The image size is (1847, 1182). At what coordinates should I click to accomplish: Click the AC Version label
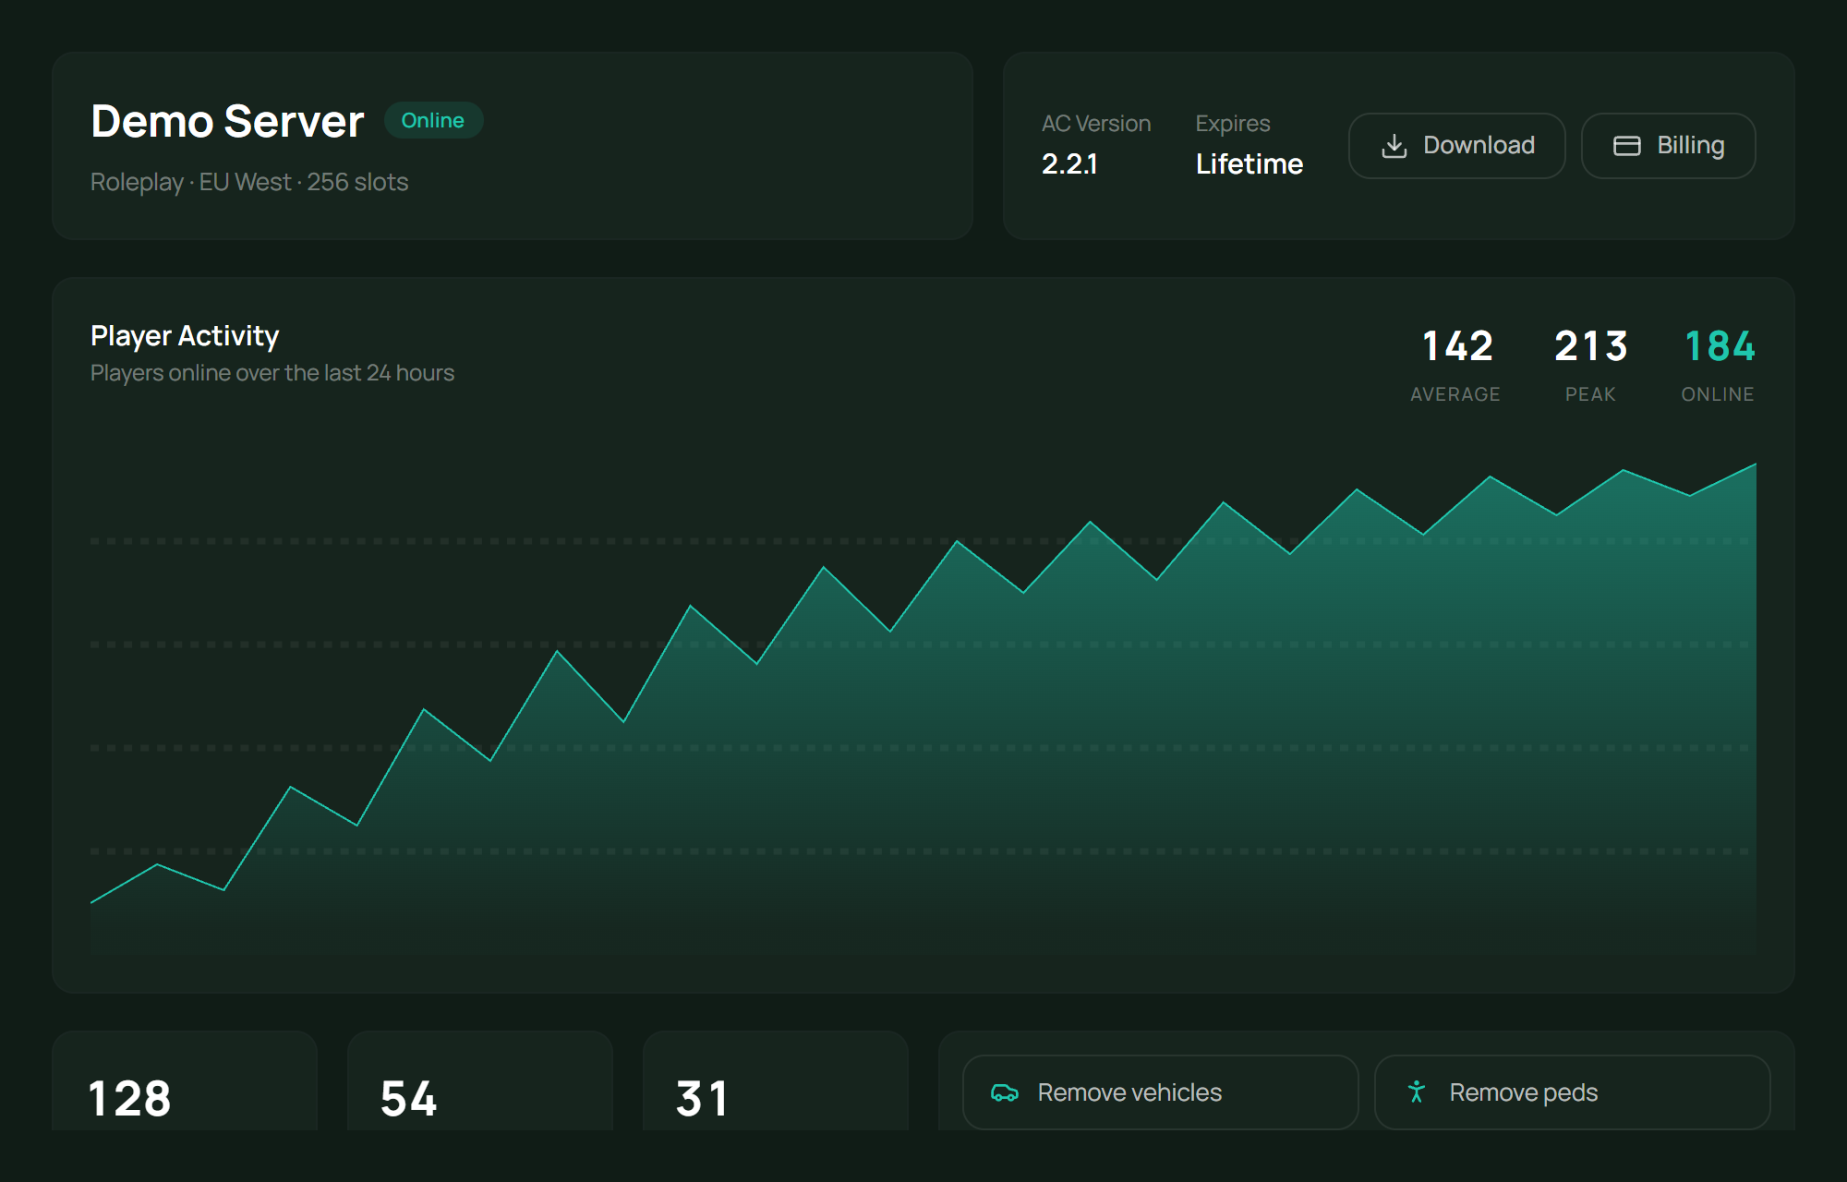pos(1096,124)
